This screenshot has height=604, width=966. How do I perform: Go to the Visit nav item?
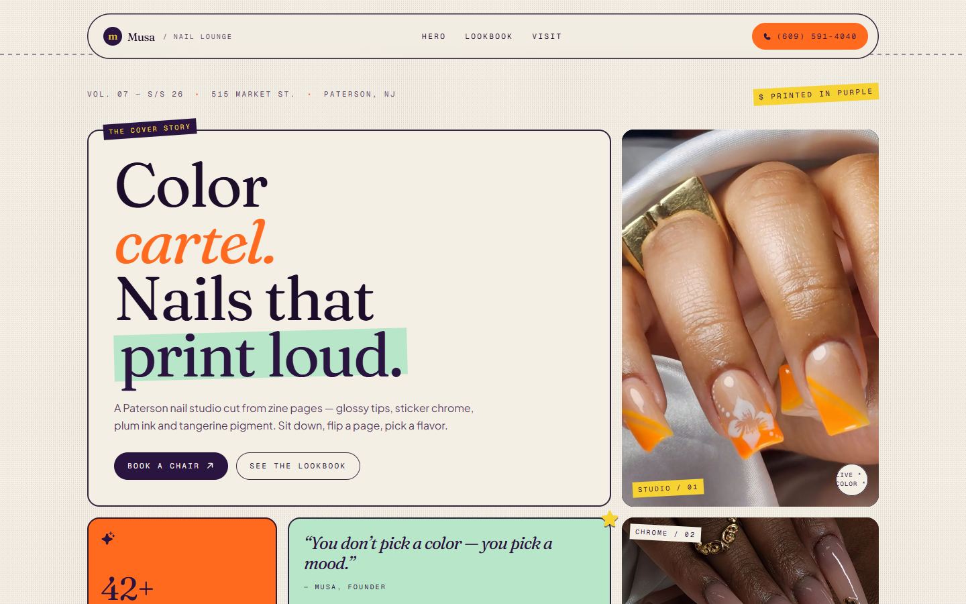pyautogui.click(x=547, y=36)
